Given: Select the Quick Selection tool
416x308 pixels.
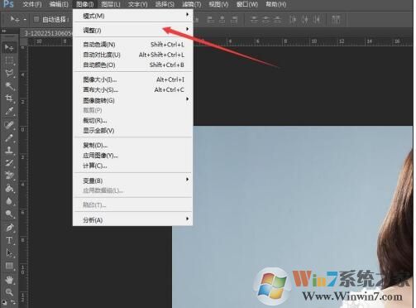Looking at the screenshot, I should 9,86.
